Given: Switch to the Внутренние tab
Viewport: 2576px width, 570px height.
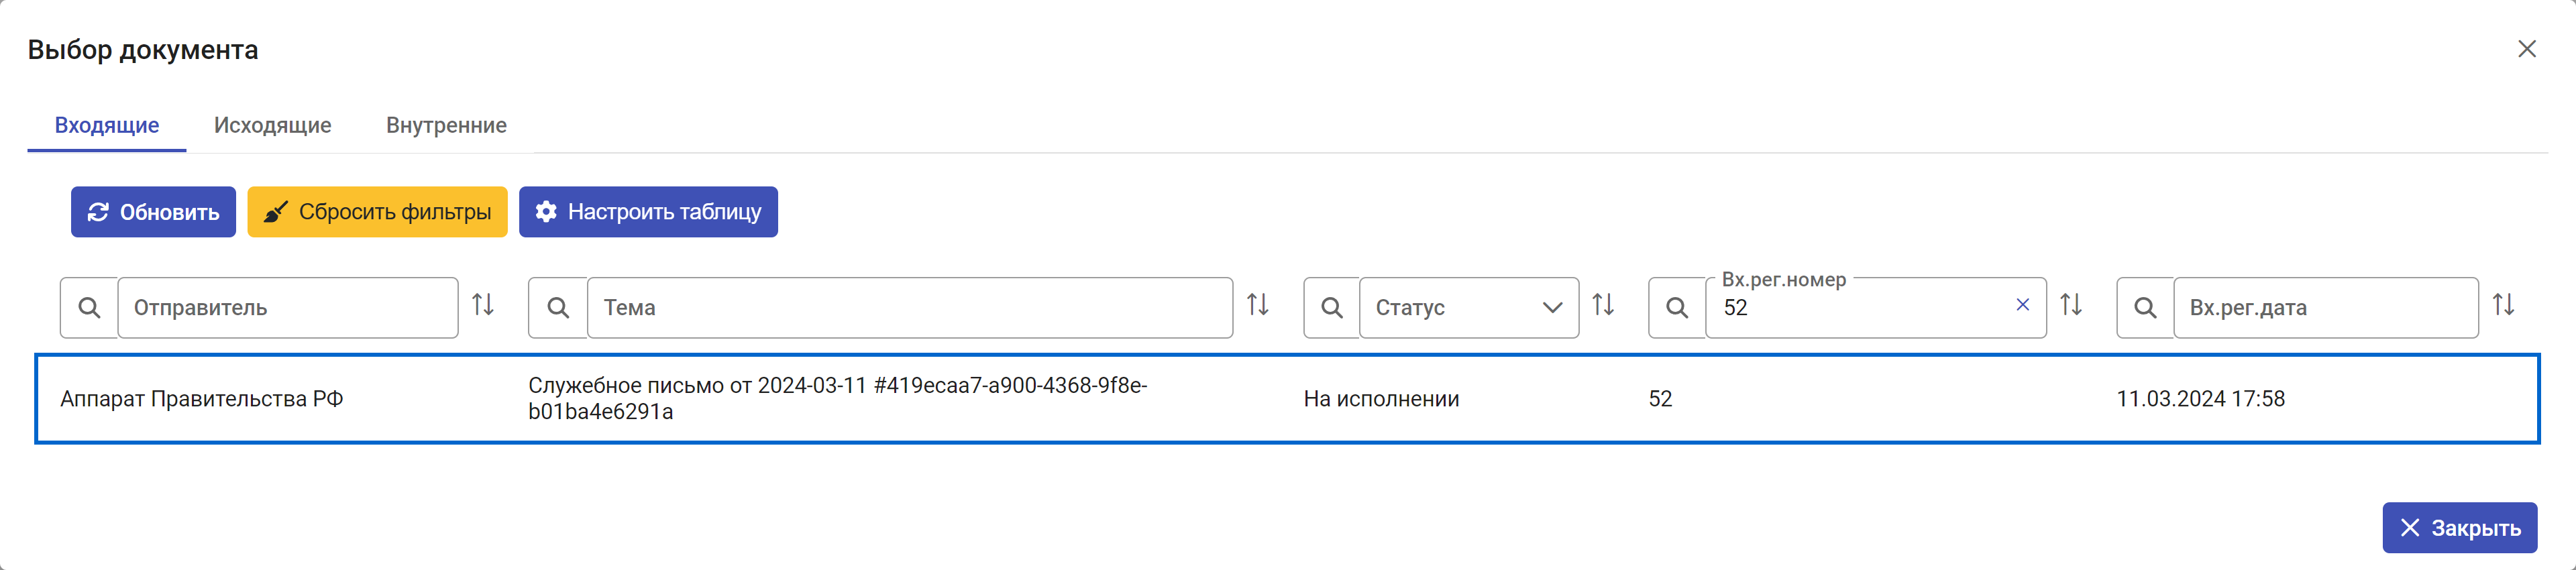Looking at the screenshot, I should coord(446,125).
